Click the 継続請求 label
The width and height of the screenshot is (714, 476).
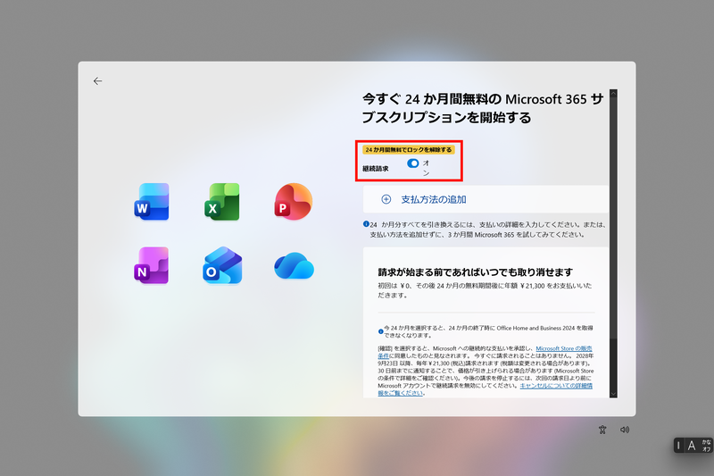tap(376, 169)
